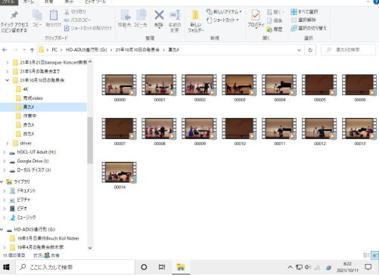Expand the driver folder in tree
This screenshot has width=379, height=276.
click(8, 143)
